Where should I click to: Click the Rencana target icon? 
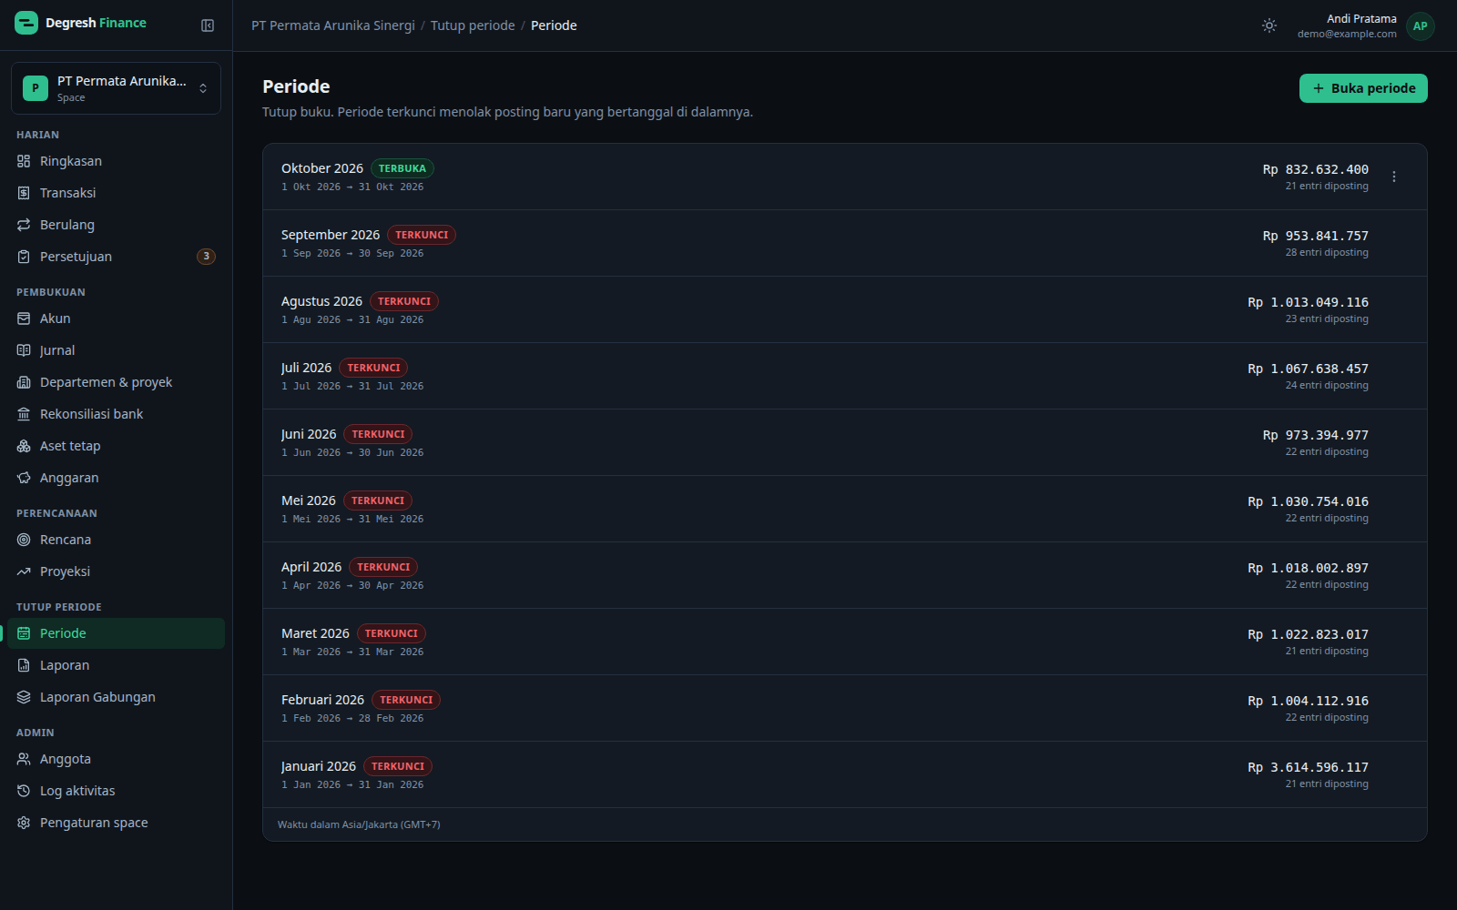coord(24,540)
